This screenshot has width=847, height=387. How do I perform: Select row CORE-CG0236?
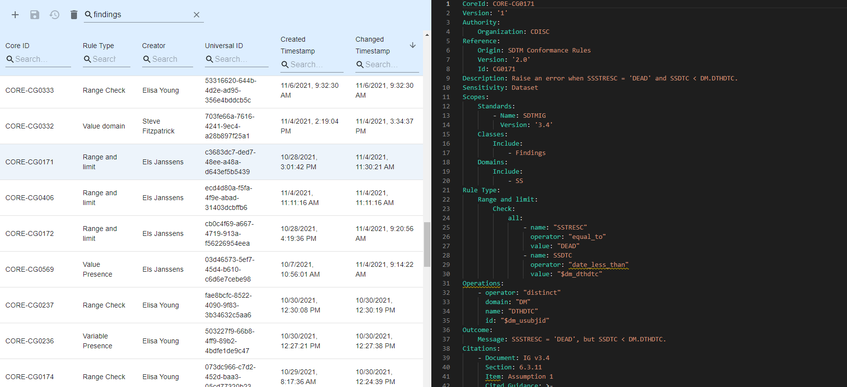211,341
